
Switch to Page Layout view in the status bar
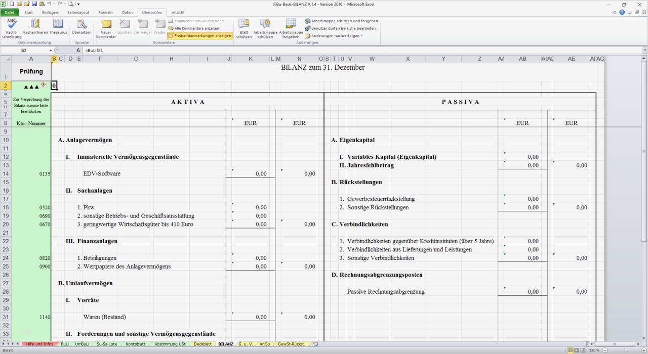[x=576, y=350]
